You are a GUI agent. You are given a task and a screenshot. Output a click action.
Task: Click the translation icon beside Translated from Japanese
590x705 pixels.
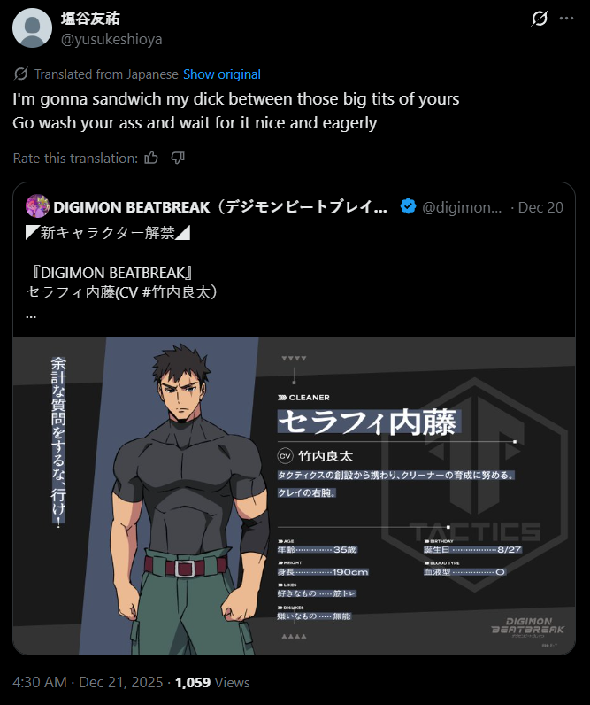[x=21, y=74]
